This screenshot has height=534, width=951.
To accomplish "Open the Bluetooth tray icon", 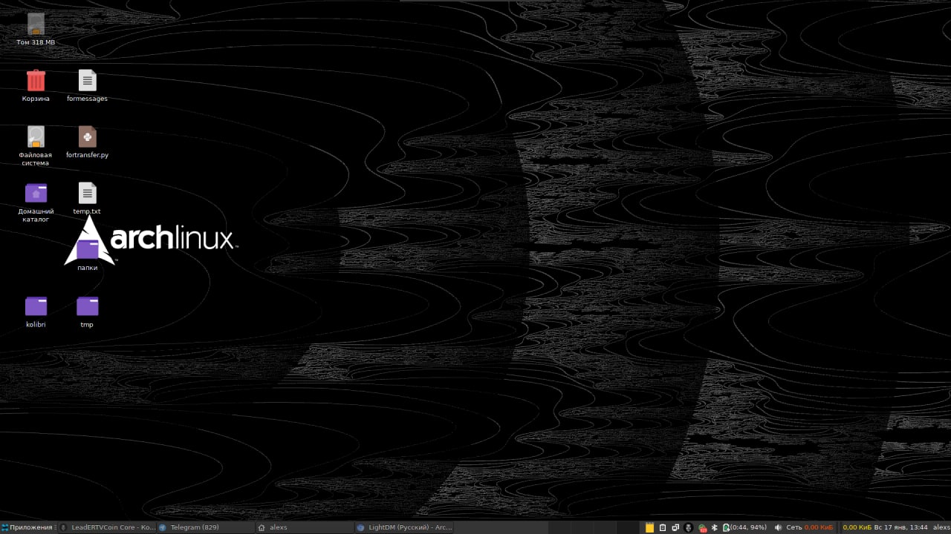I will (715, 527).
